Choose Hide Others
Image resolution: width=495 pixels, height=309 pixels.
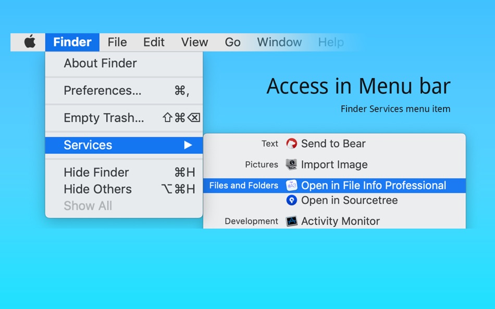124,189
